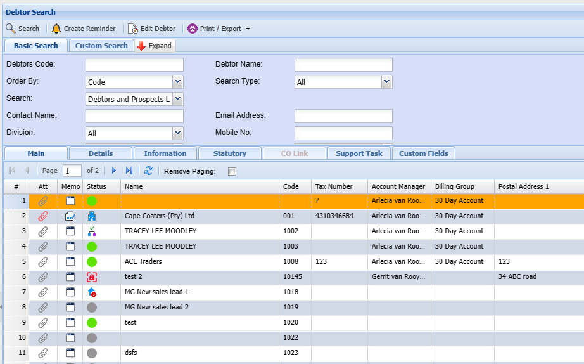This screenshot has width=584, height=364.
Task: Open the Statutory tab
Action: [x=229, y=153]
